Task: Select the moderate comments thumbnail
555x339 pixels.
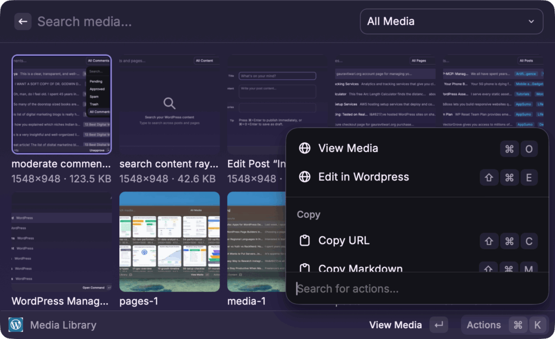Action: click(x=61, y=104)
